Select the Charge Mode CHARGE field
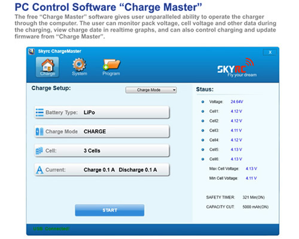 [102, 131]
